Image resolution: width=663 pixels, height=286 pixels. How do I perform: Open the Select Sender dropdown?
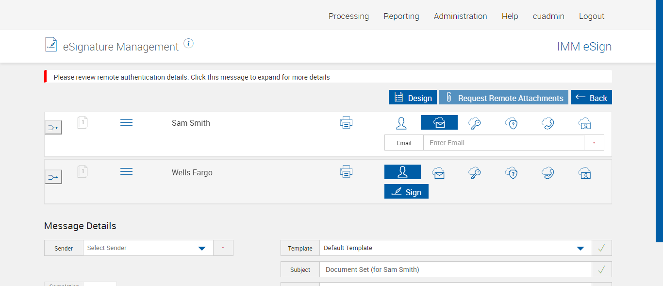(148, 248)
